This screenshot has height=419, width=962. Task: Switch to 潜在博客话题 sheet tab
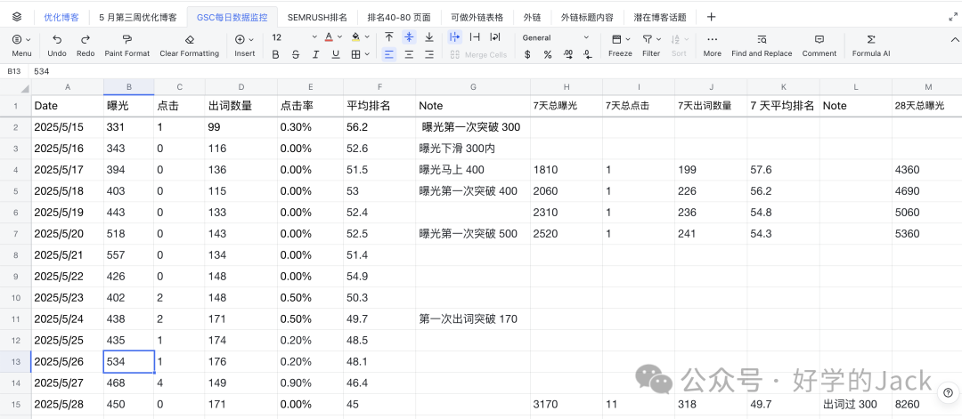click(x=659, y=17)
